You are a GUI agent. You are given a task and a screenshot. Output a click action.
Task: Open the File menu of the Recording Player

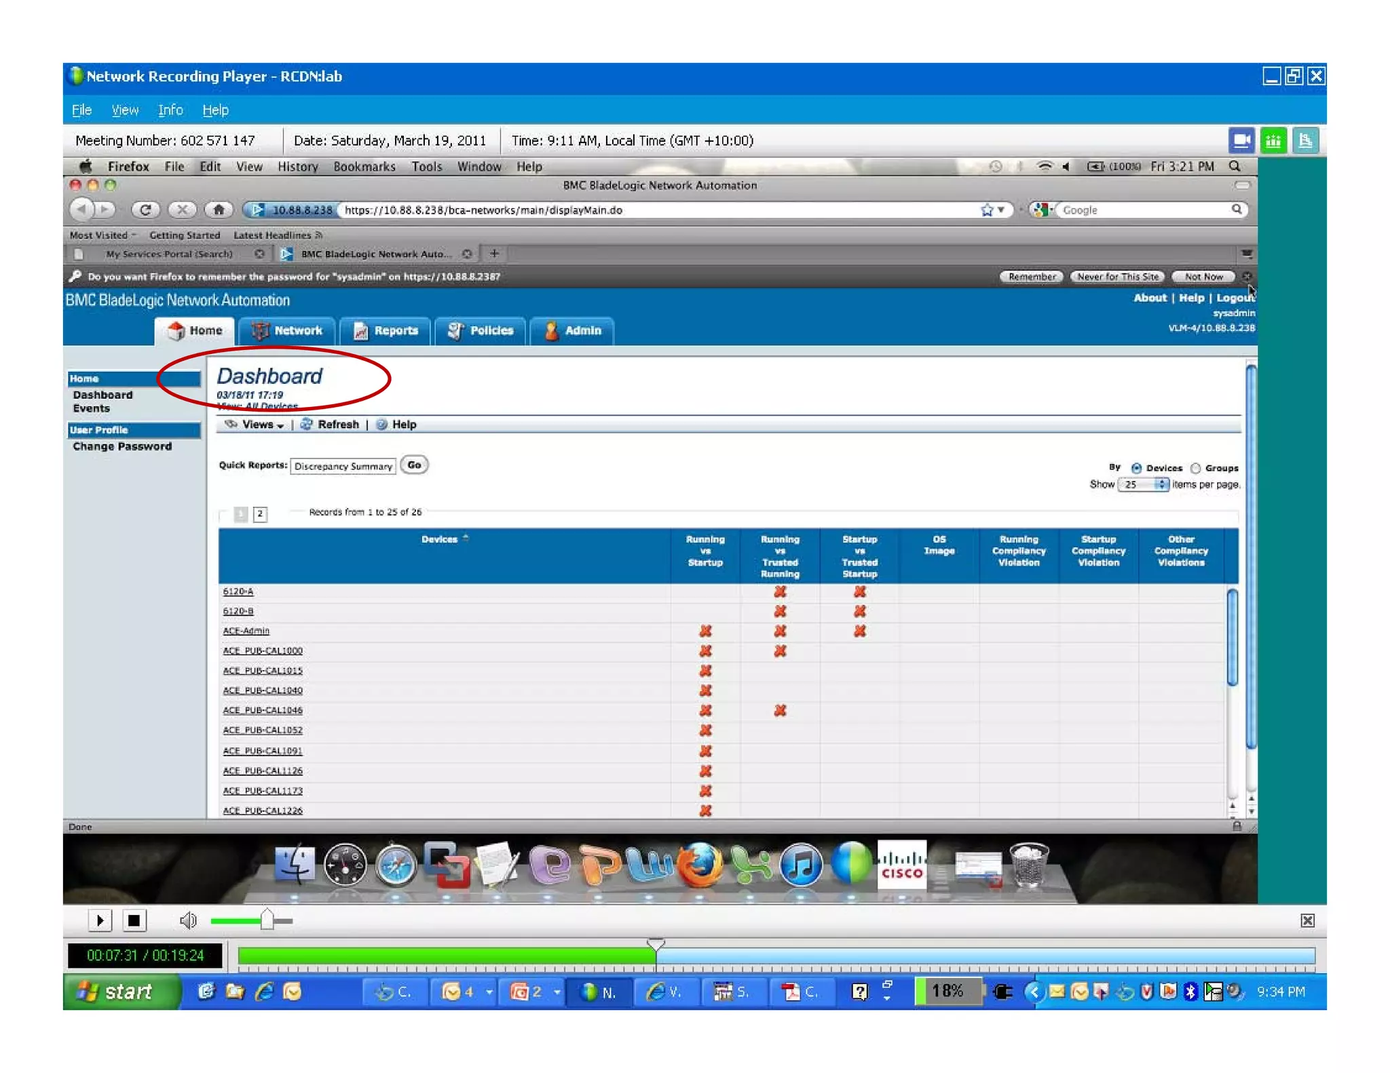[x=81, y=110]
